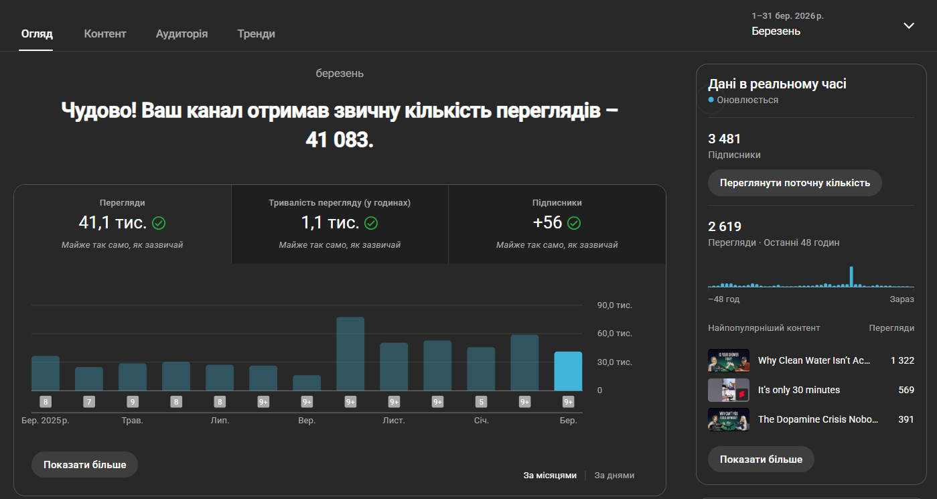The width and height of the screenshot is (937, 499).
Task: Click the 9+ badge above Вер.
Action: 307,402
